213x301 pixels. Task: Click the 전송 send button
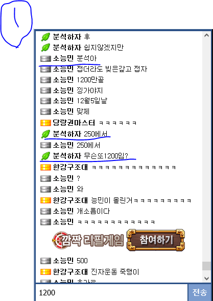(200, 292)
